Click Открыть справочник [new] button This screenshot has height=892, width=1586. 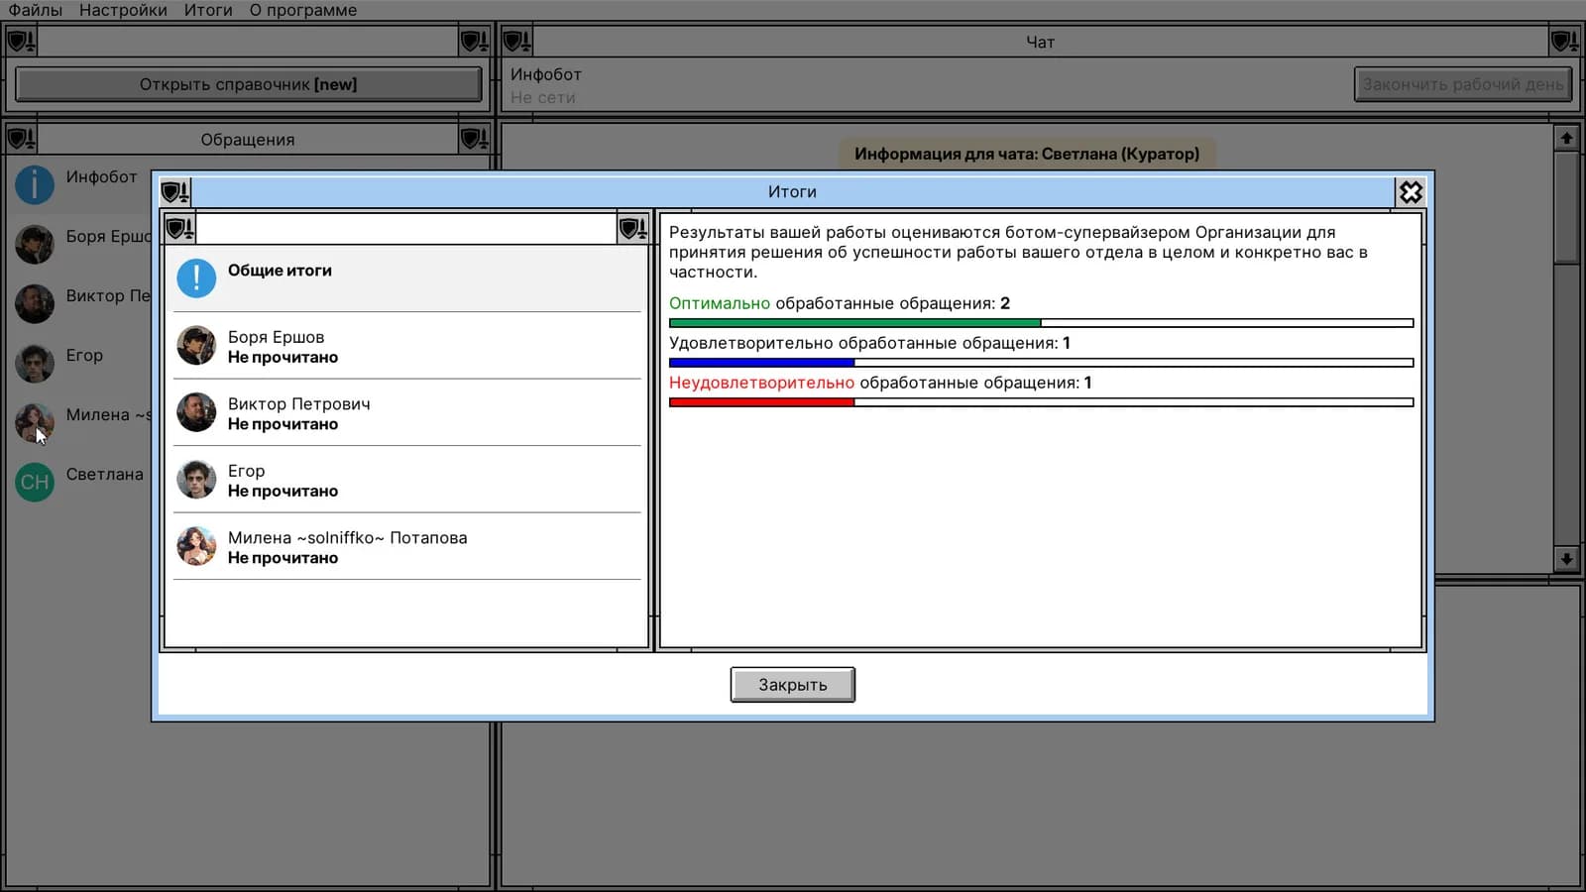pos(248,84)
